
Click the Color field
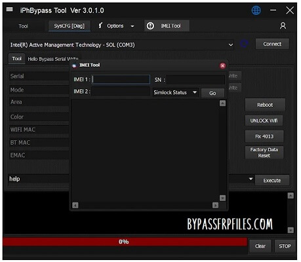tap(39, 117)
